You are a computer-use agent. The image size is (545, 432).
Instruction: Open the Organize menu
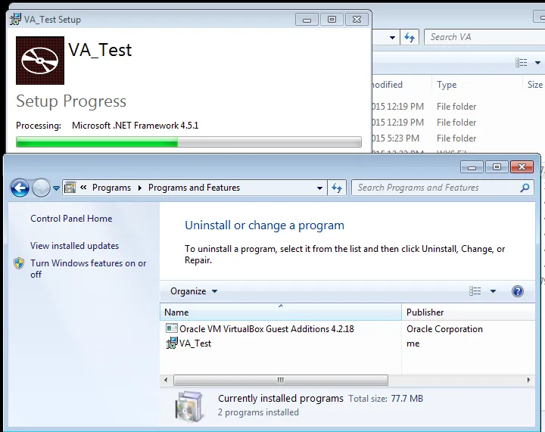[194, 291]
